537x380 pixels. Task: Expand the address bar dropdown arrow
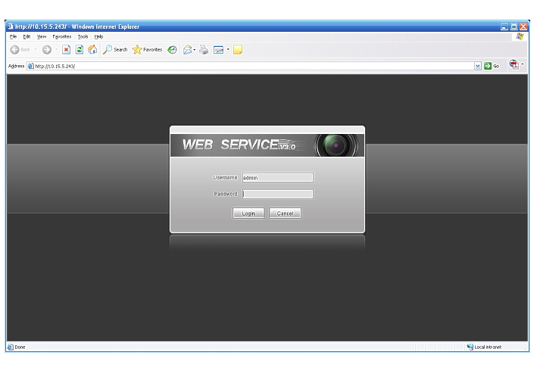[477, 66]
